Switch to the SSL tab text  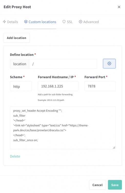70,22
